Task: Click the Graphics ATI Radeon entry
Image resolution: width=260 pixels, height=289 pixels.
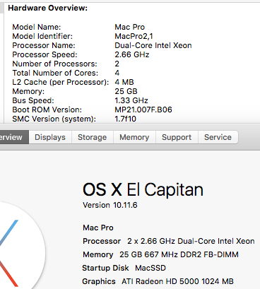Action: click(158, 281)
